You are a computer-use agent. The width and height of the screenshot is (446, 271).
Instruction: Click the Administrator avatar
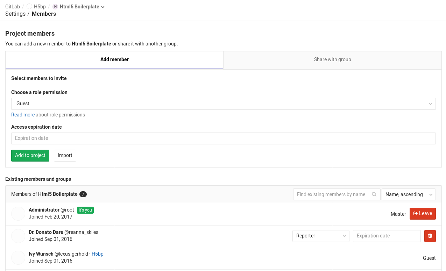click(18, 213)
